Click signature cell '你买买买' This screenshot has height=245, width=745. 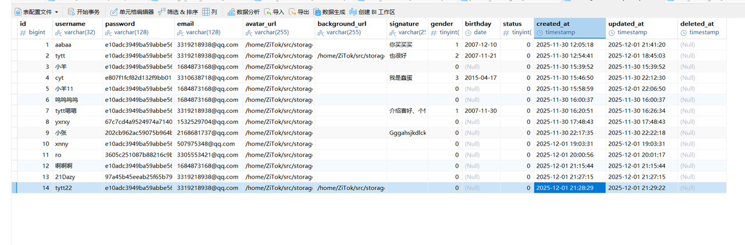(x=407, y=45)
